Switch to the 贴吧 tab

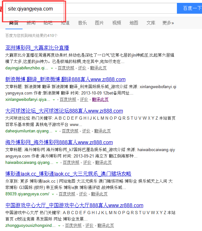(48, 23)
